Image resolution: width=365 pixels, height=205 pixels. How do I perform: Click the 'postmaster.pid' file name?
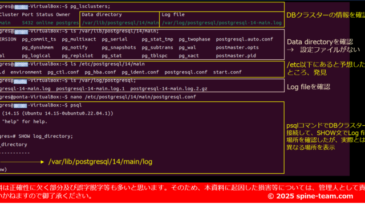[236, 56]
